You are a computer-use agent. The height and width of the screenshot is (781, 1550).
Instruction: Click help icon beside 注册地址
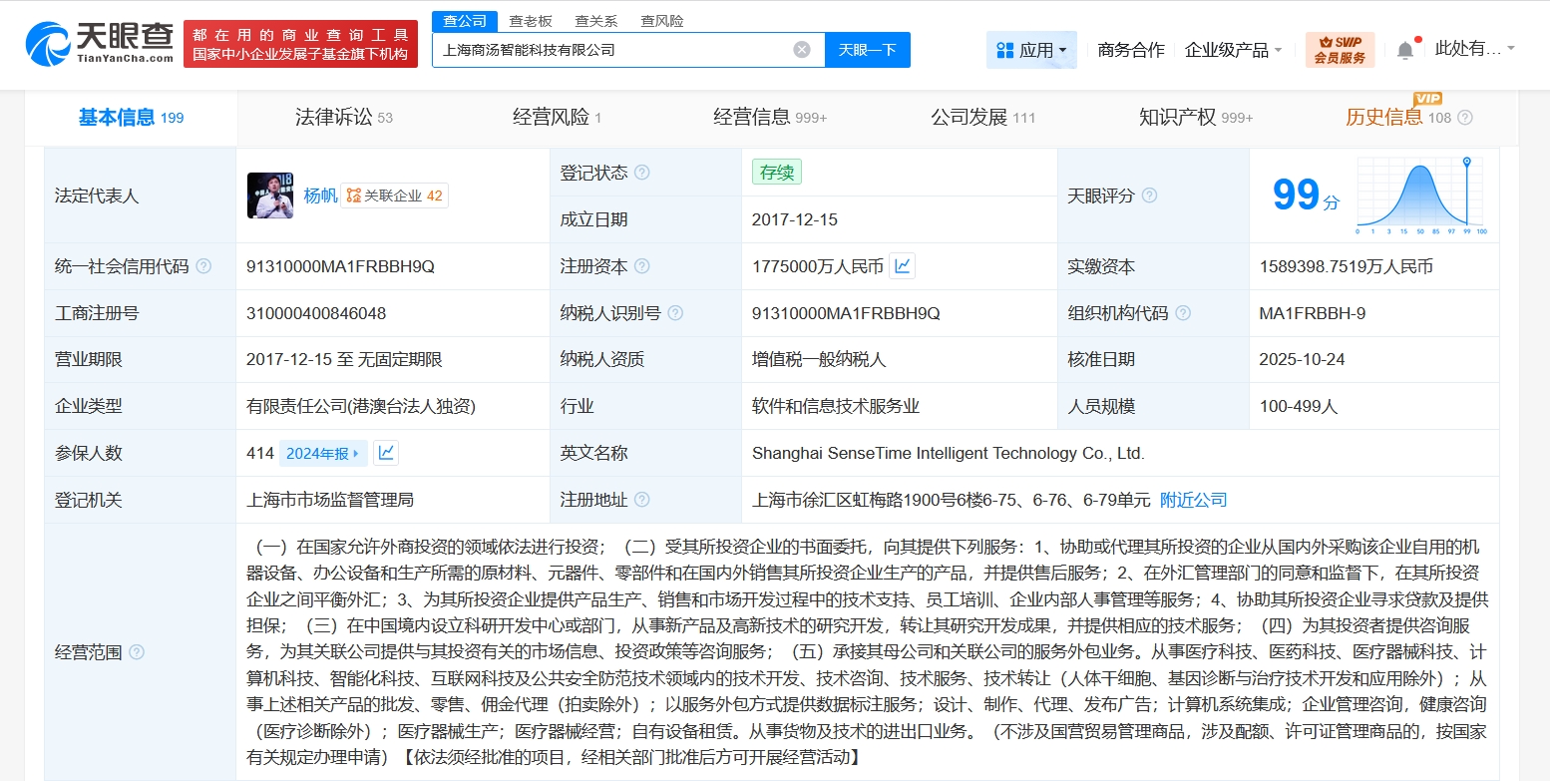click(642, 500)
